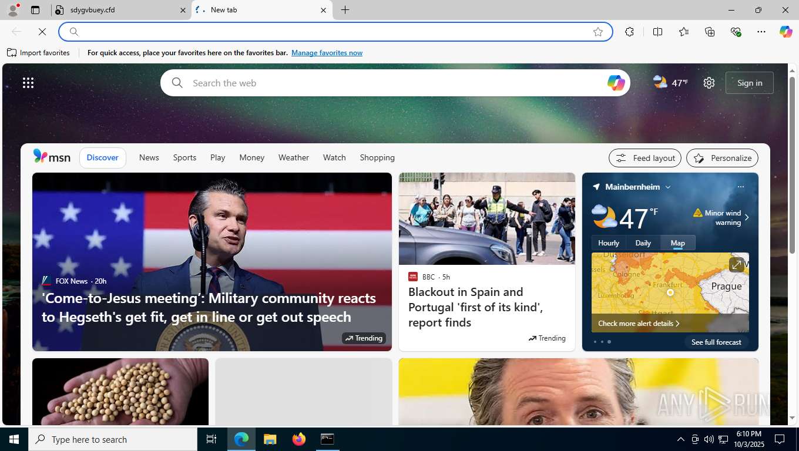This screenshot has height=451, width=799.
Task: Open the browser profile icon
Action: pyautogui.click(x=12, y=10)
